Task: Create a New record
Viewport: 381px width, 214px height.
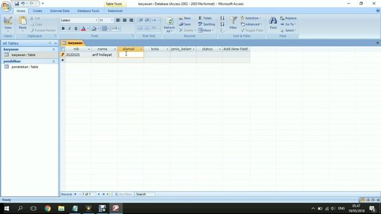Action: coord(185,18)
